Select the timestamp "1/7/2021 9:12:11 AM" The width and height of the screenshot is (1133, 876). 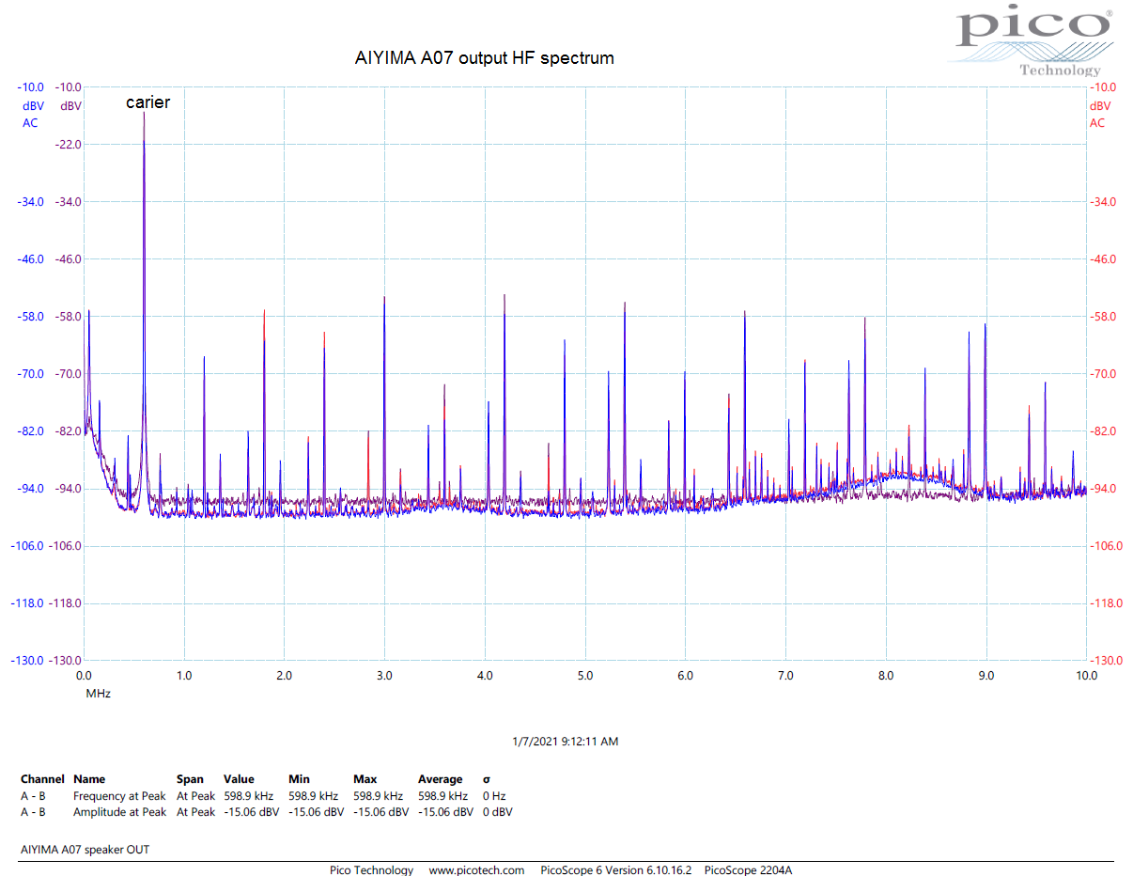[x=566, y=742]
